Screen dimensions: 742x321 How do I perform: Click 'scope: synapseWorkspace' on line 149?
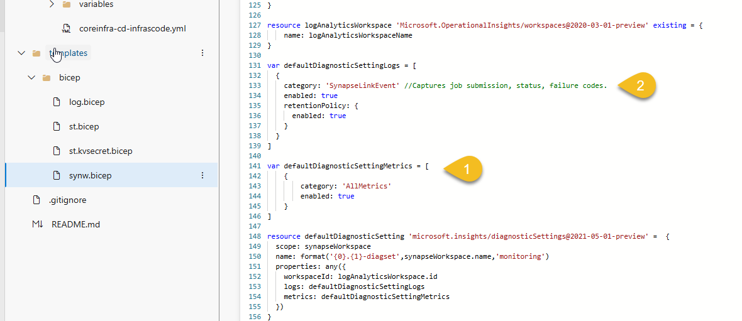coord(323,246)
